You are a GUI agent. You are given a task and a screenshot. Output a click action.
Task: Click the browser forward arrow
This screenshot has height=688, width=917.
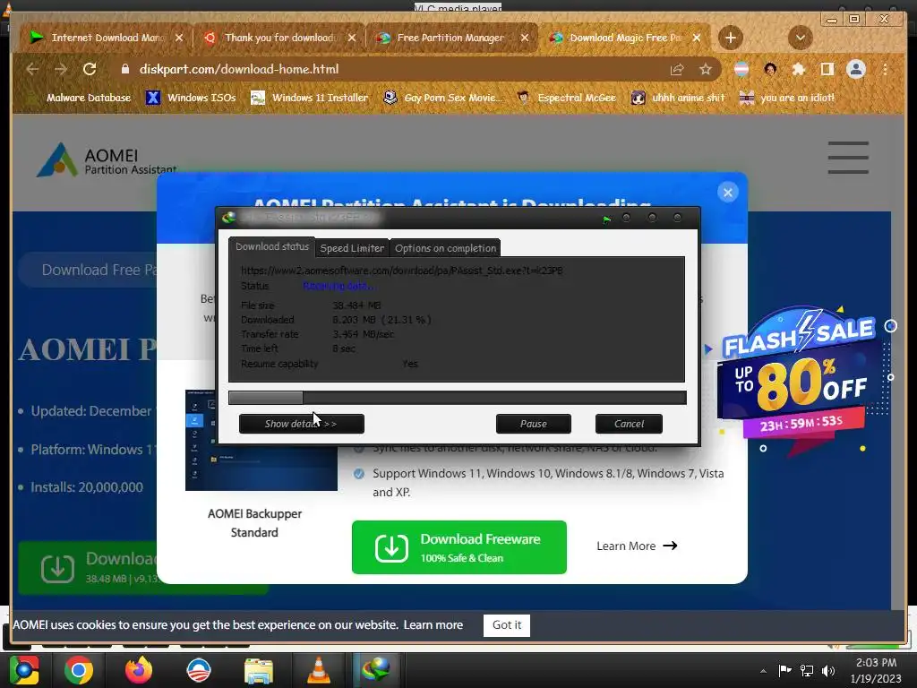[61, 69]
